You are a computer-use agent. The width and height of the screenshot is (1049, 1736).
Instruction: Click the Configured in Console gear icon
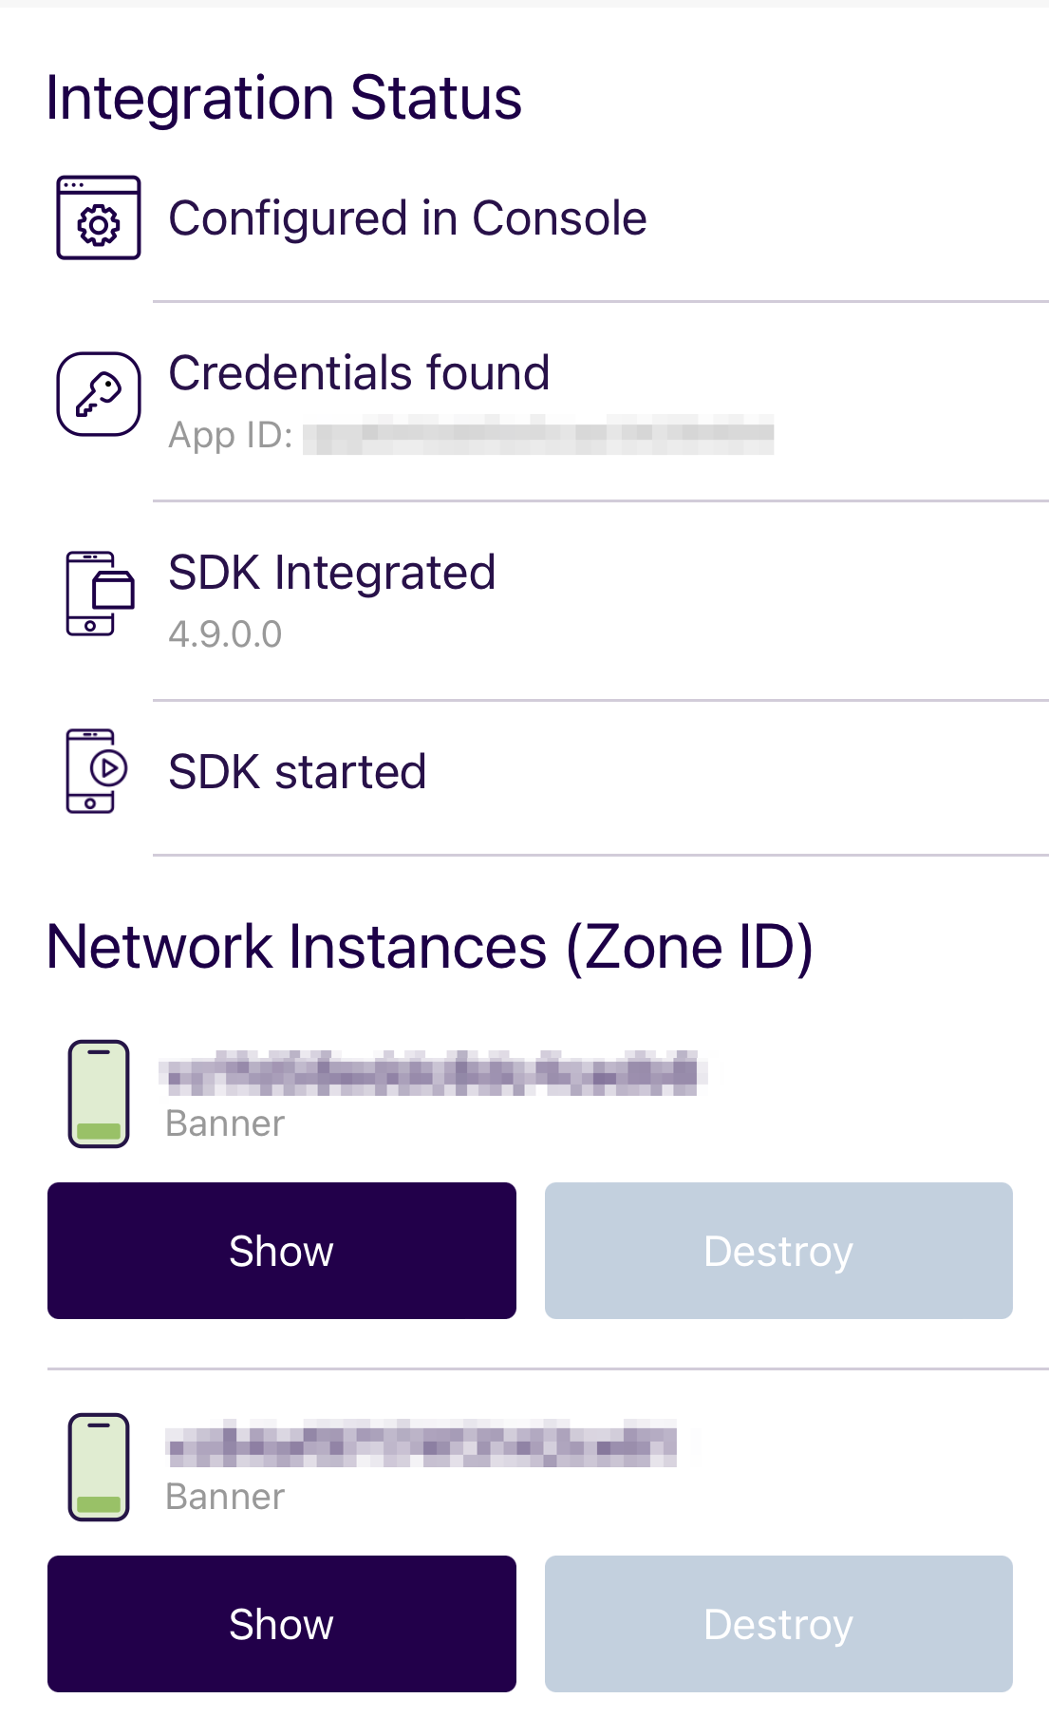99,217
